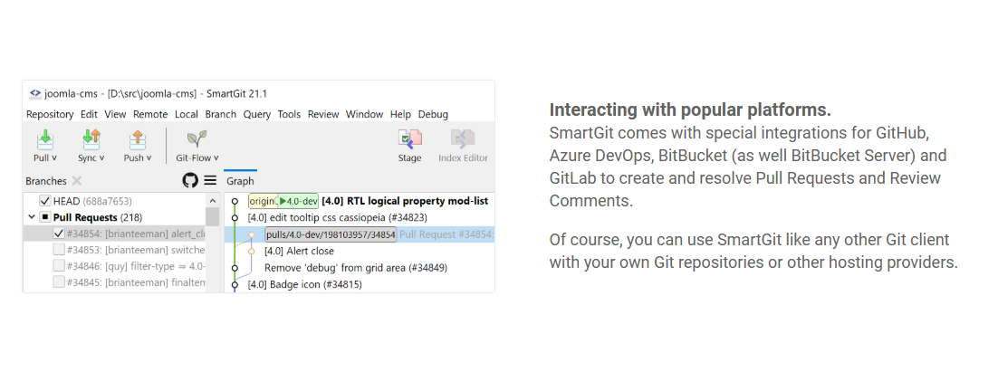The width and height of the screenshot is (998, 372).
Task: Click the Index Editor icon
Action: pyautogui.click(x=463, y=138)
